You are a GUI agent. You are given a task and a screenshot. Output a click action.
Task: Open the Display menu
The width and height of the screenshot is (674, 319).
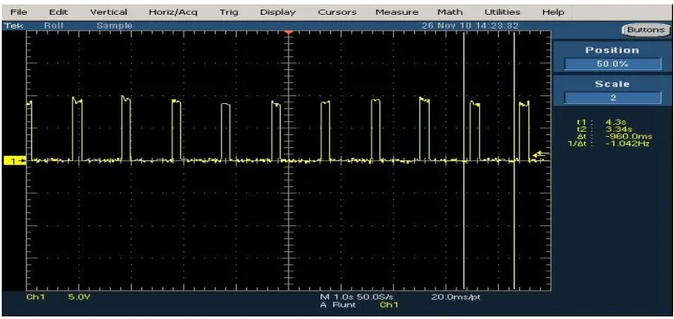coord(278,12)
